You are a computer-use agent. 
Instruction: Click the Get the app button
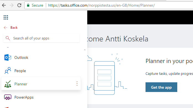pyautogui.click(x=161, y=87)
